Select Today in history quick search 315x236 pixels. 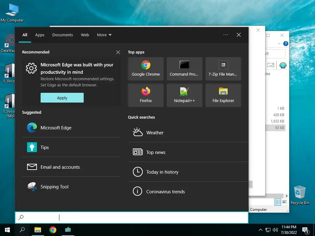188,172
